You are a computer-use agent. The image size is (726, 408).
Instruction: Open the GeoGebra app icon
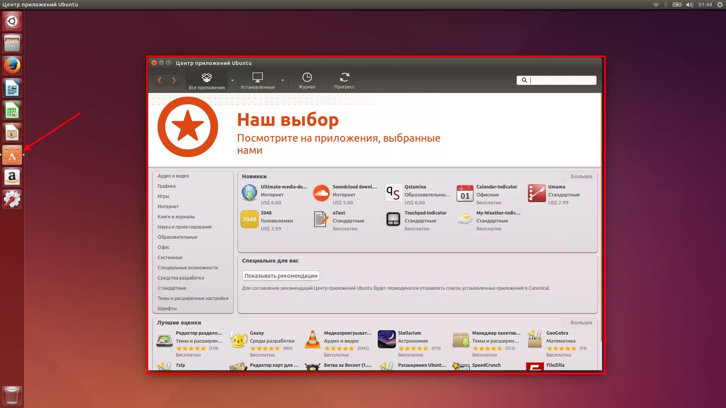click(535, 339)
